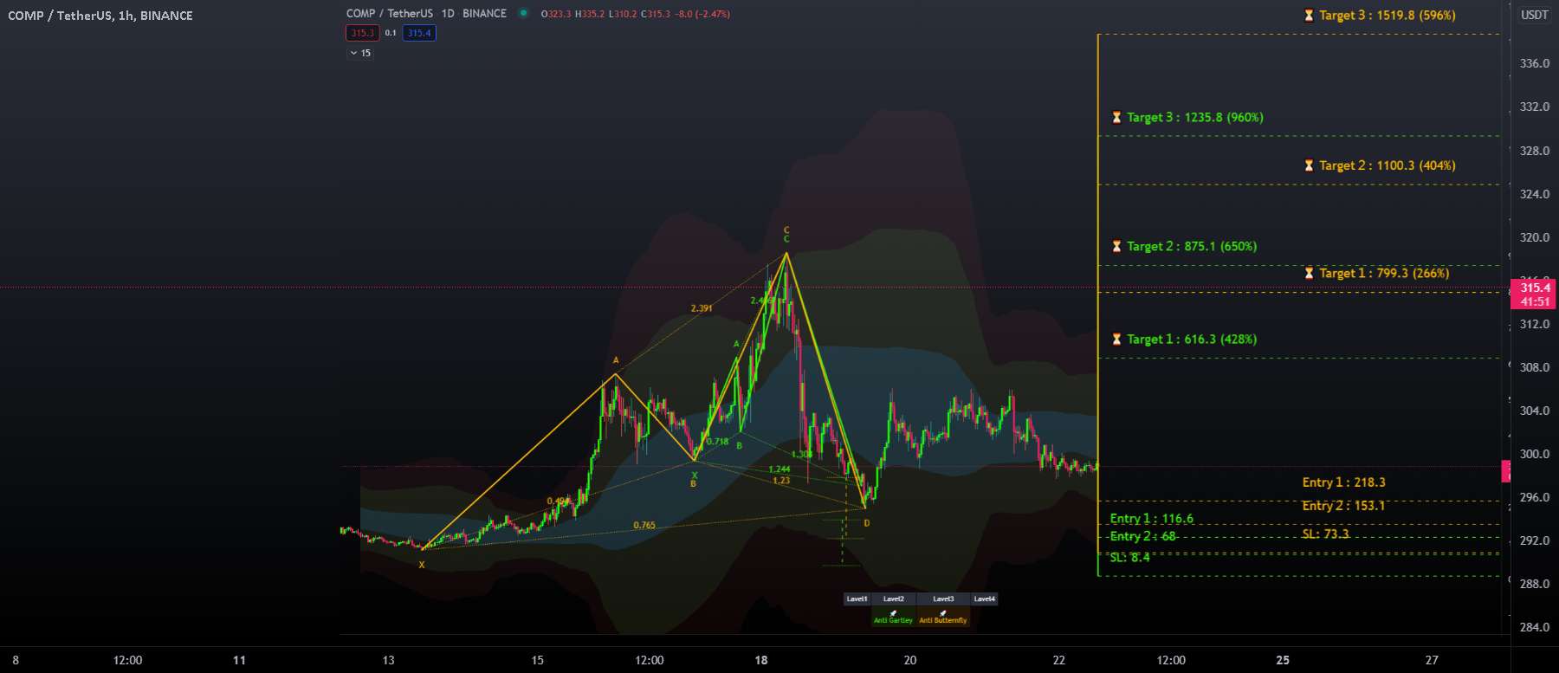The width and height of the screenshot is (1559, 673).
Task: Click hourglass icon beside Target 3 : 1235.8
Action: click(1116, 118)
